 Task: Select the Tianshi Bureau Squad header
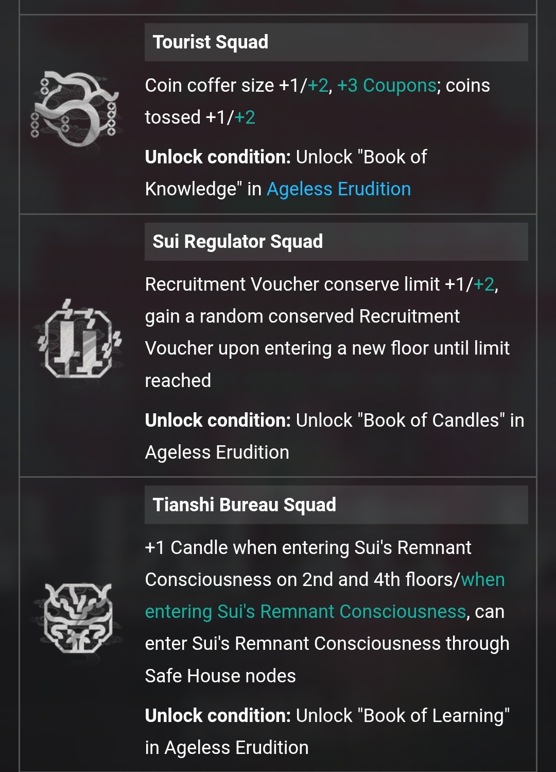[x=336, y=505]
